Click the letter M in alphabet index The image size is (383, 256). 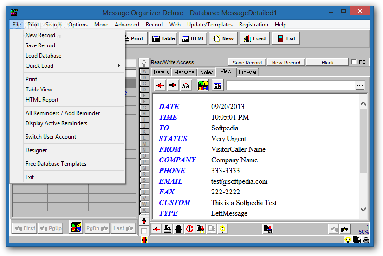144,144
